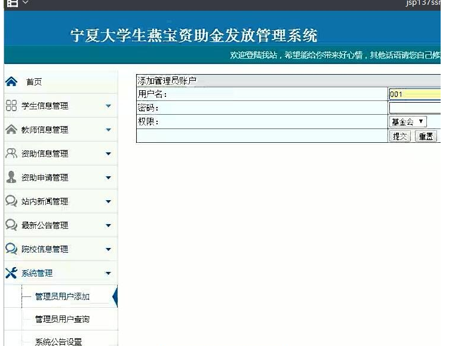
Task: Click the 权限： label
Action: 148,121
